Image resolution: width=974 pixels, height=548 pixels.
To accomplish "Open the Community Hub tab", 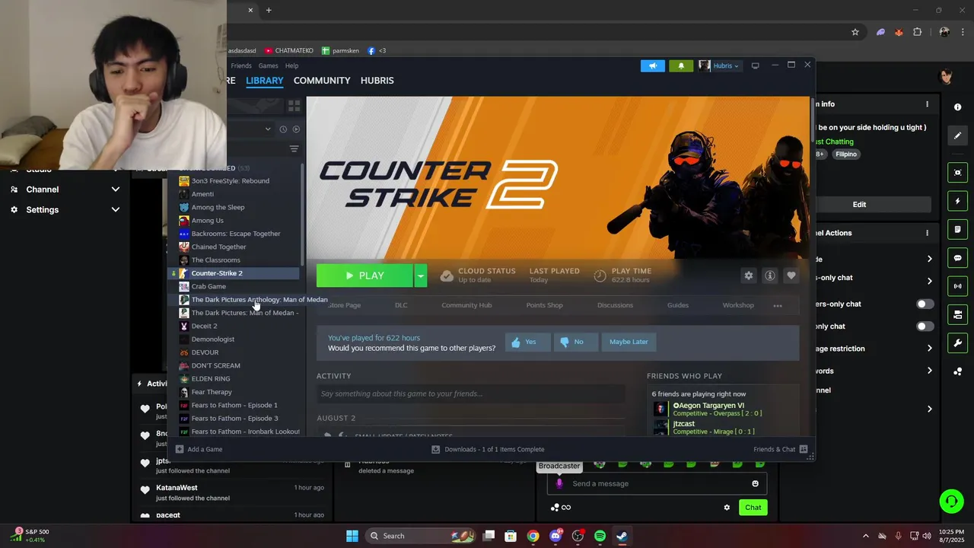I will [466, 305].
